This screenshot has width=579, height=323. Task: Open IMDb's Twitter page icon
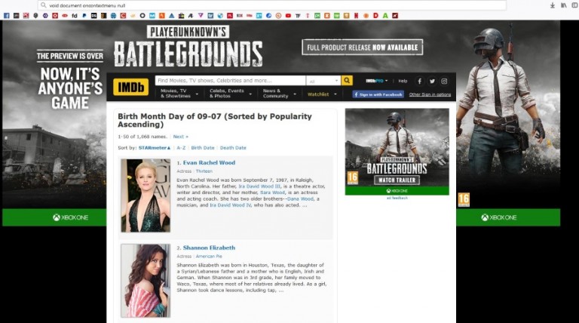tap(432, 81)
